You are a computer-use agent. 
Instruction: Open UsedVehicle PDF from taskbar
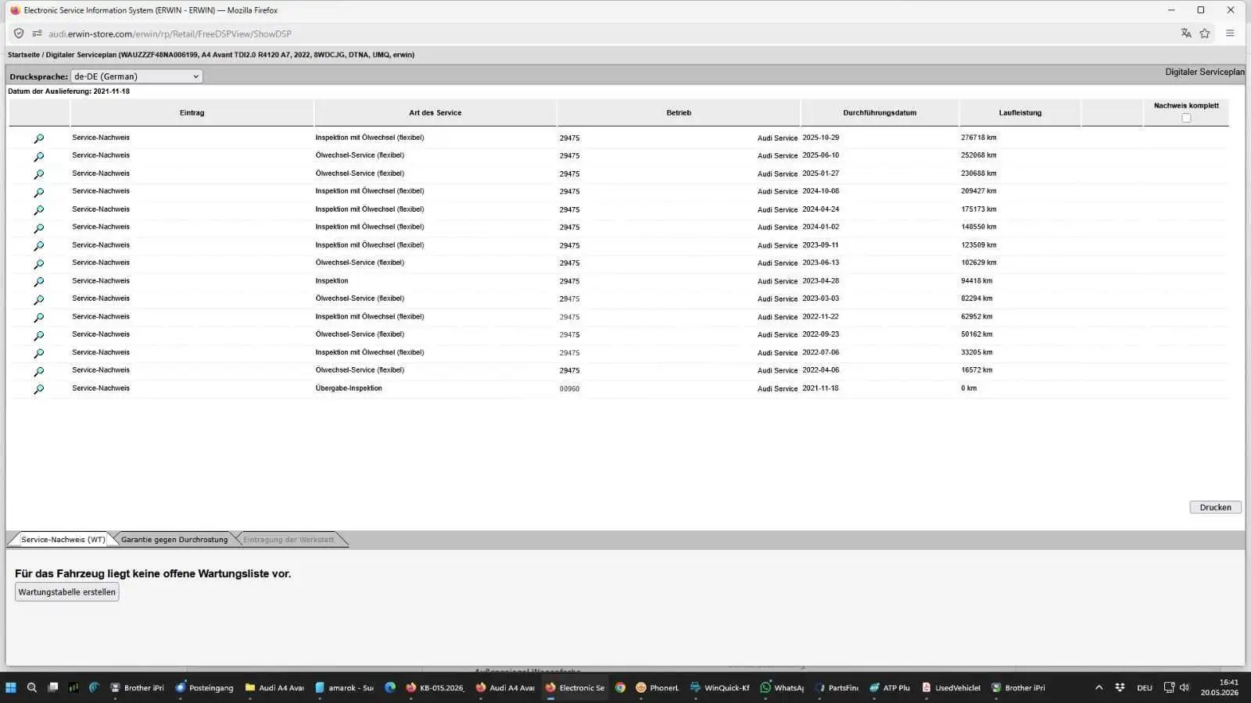pos(951,687)
